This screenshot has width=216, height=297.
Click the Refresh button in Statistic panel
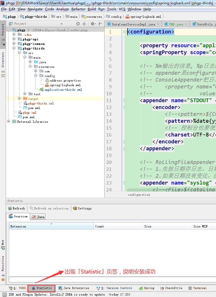pos(17,208)
